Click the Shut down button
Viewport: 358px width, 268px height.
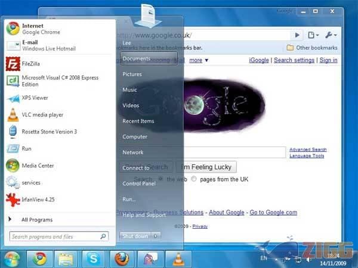135,236
